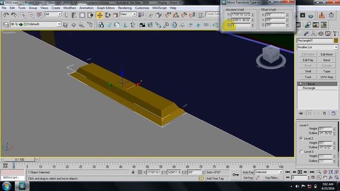Viewport: 340px width, 191px height.
Task: Click the Taper modifier button
Action: click(327, 71)
